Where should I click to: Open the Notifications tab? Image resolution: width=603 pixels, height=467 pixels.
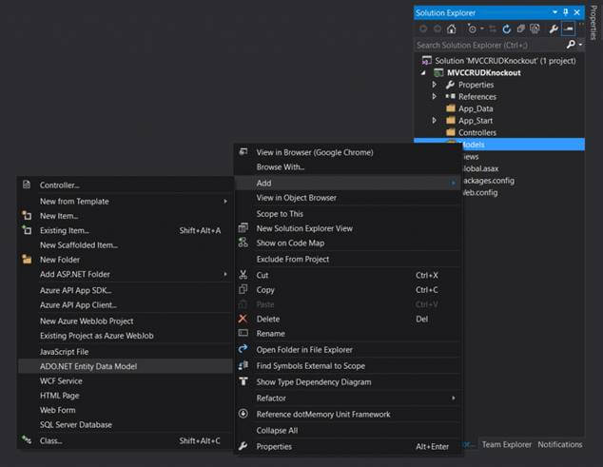point(559,444)
